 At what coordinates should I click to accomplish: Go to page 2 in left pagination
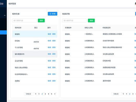(42, 94)
